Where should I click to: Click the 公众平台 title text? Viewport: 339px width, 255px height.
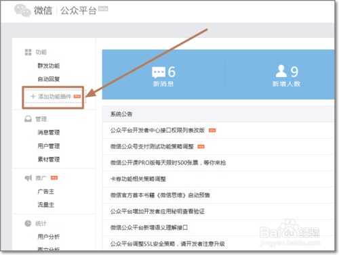[x=79, y=10]
